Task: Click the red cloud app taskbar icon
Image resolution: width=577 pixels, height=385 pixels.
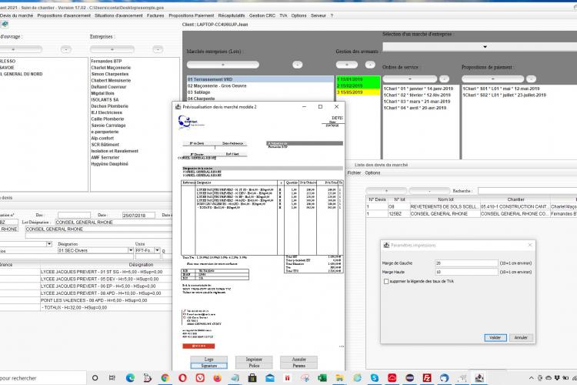Action: 392,377
